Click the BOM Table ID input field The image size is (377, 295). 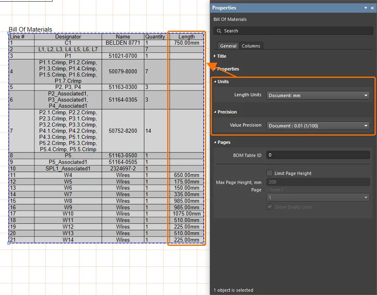coord(318,155)
